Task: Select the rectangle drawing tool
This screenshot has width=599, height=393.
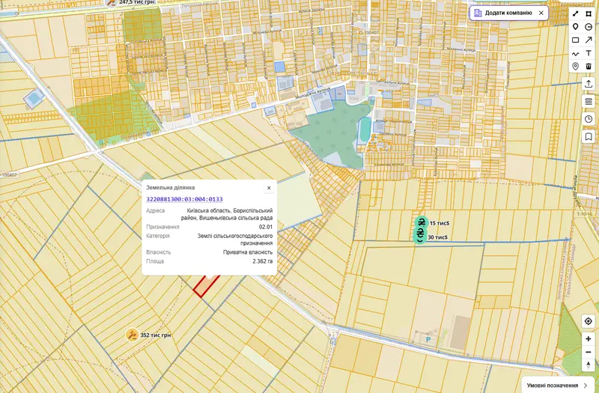Action: click(576, 40)
